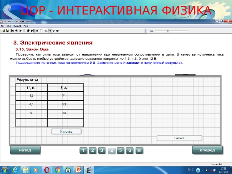The image size is (232, 174).
Task: Click the open file toolbar icon
Action: 4,31
